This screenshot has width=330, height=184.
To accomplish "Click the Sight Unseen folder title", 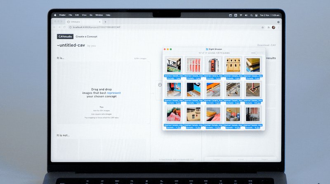I will (x=214, y=49).
